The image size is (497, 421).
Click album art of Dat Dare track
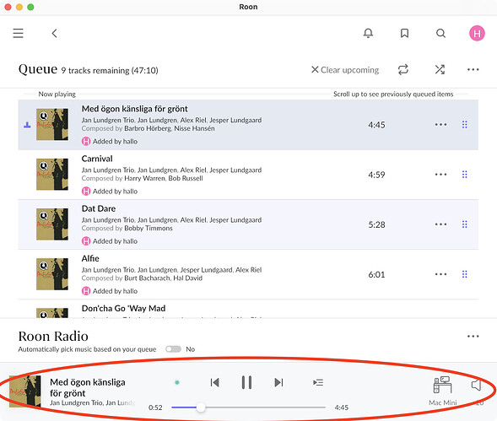[x=52, y=224]
